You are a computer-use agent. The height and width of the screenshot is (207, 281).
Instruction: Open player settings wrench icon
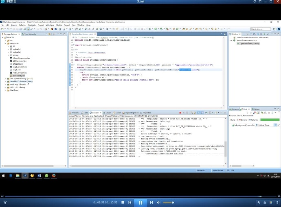[x=259, y=202]
